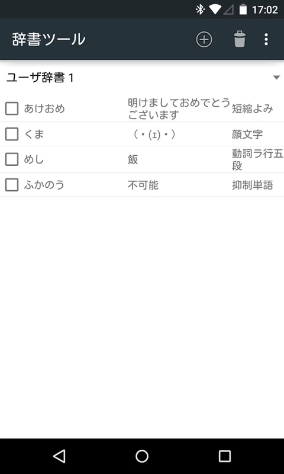
Task: Check the くま entry checkbox
Action: [x=12, y=134]
